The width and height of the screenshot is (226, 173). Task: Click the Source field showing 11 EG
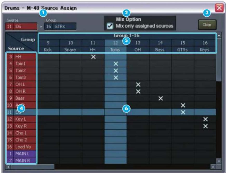[21, 27]
